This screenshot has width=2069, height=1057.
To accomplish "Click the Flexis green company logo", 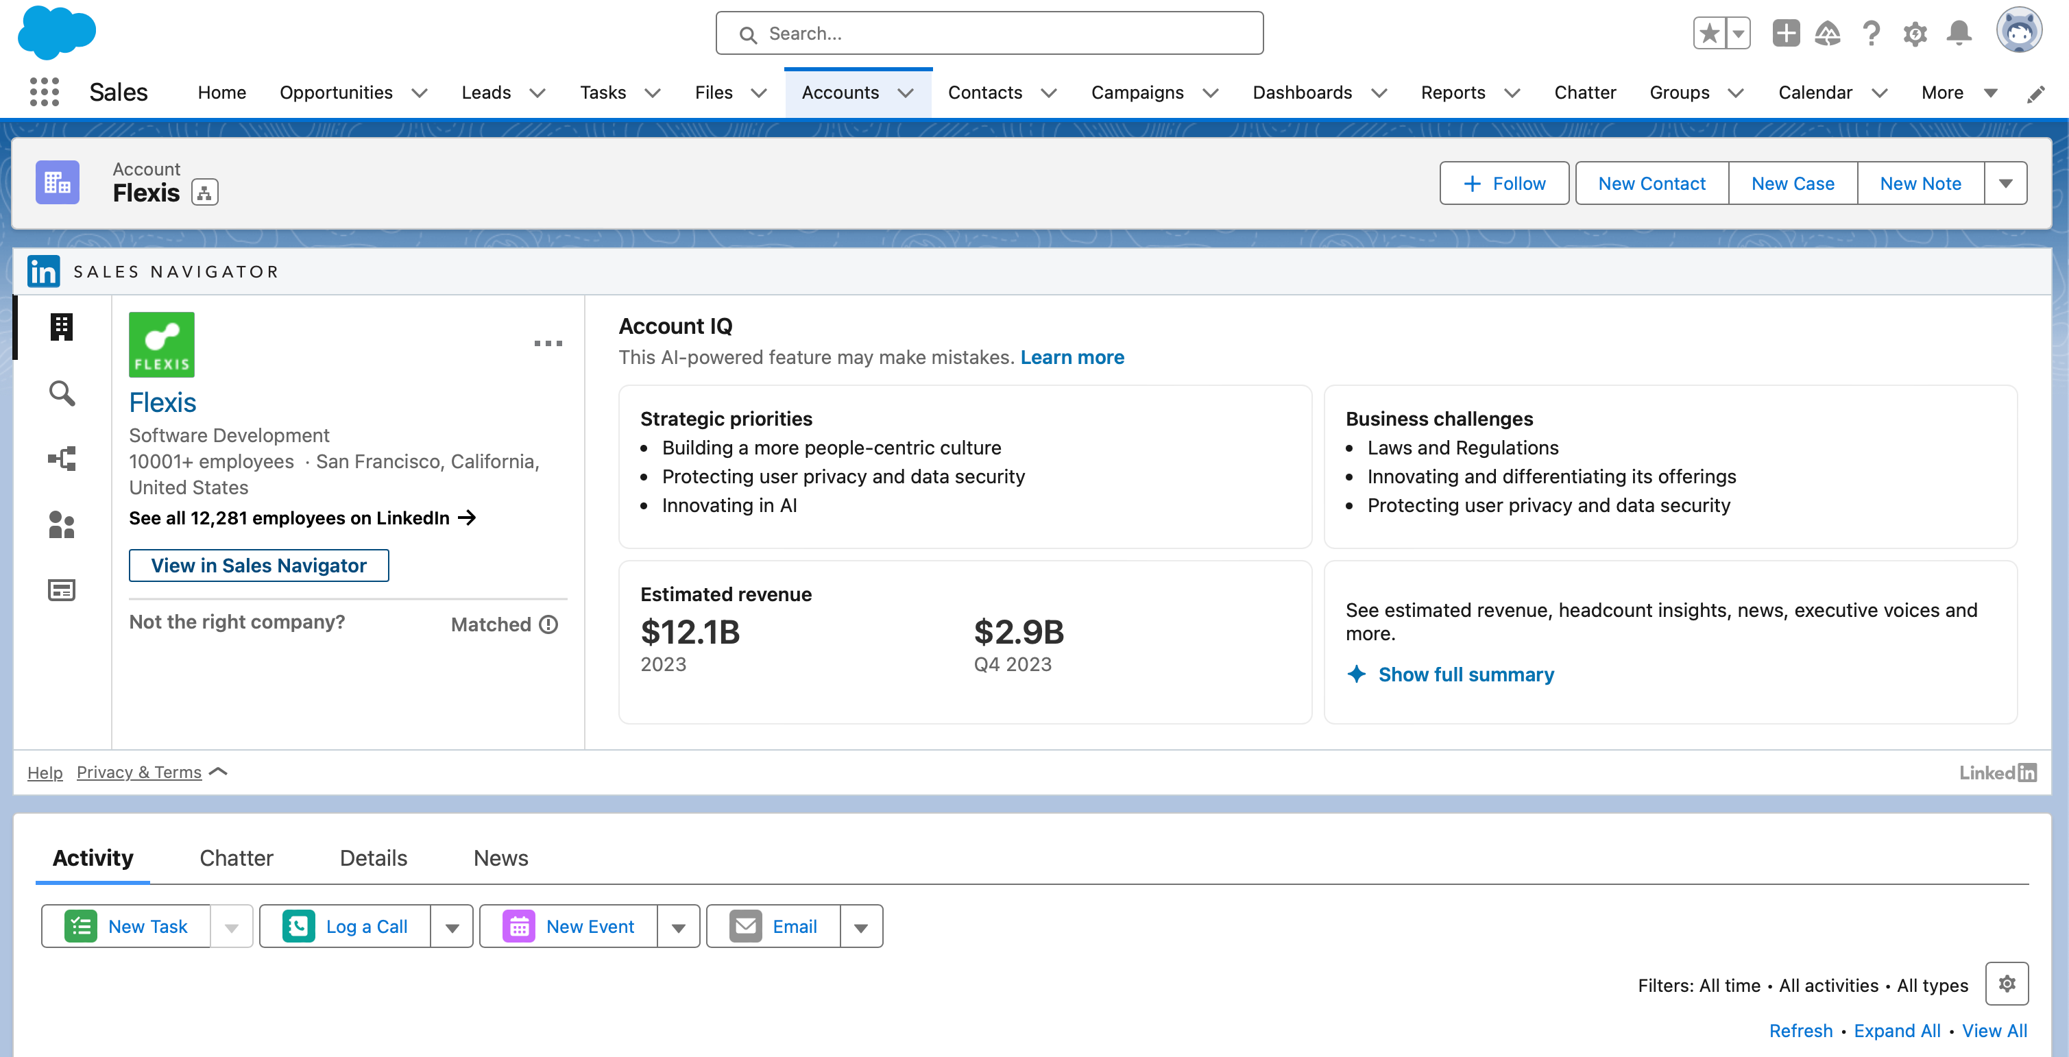I will click(161, 345).
